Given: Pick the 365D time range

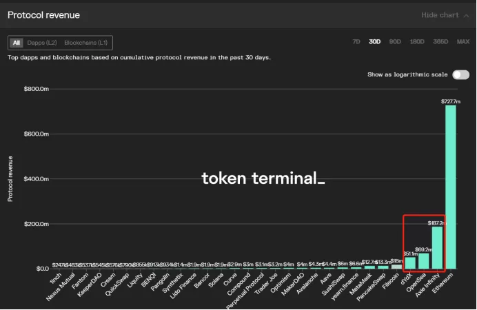Looking at the screenshot, I should point(440,41).
